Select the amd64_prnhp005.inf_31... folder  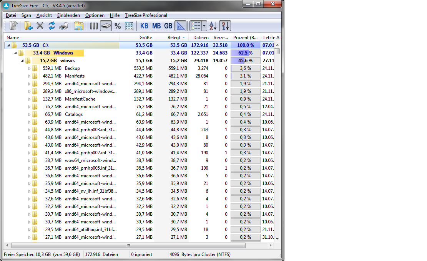click(x=90, y=168)
